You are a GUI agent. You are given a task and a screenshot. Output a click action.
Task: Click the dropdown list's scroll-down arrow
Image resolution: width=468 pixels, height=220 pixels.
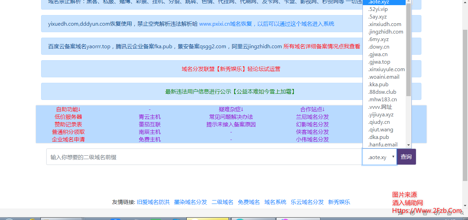(408, 145)
